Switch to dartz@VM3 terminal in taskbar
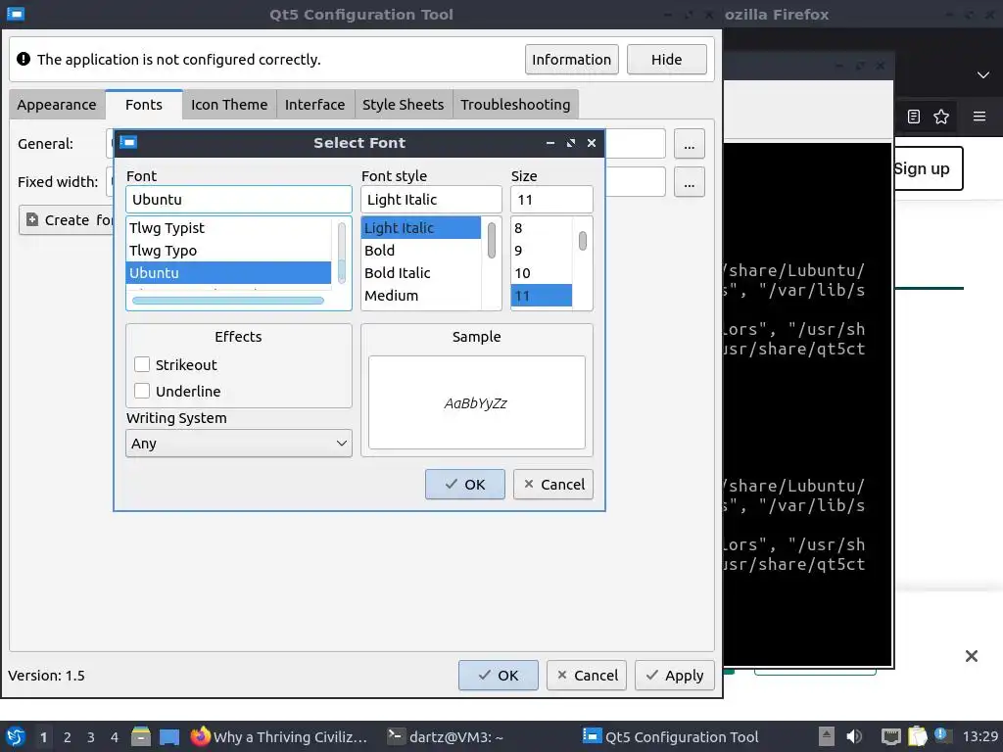This screenshot has width=1003, height=752. (x=446, y=736)
